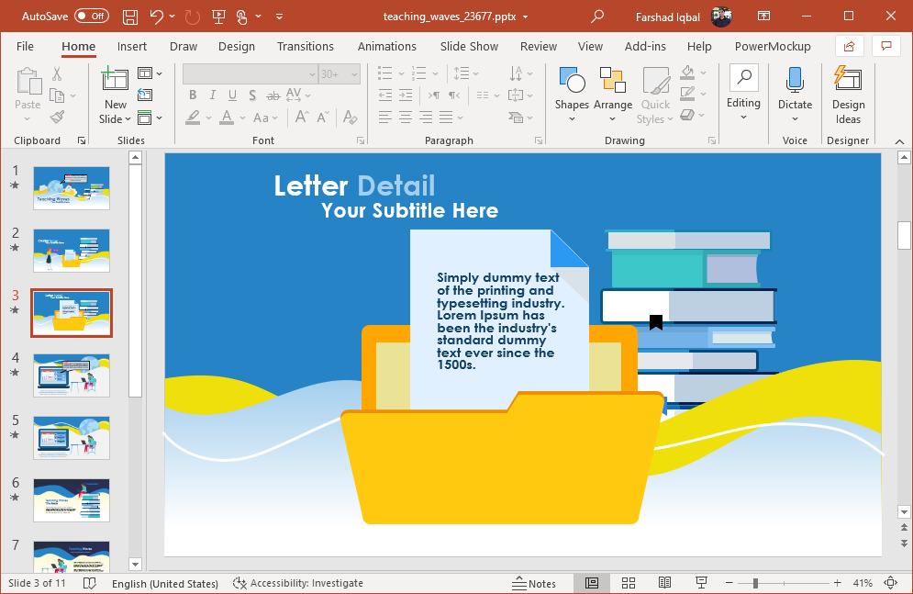913x594 pixels.
Task: Open the Font dialog launcher
Action: tap(361, 140)
